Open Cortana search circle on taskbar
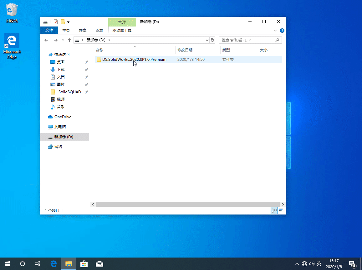The image size is (362, 270). tap(23, 264)
